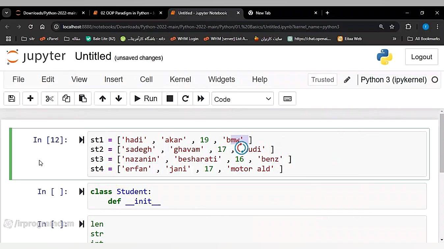Run cell In [12] with side run icon
Viewport: 444px width, 249px height.
pos(82,140)
